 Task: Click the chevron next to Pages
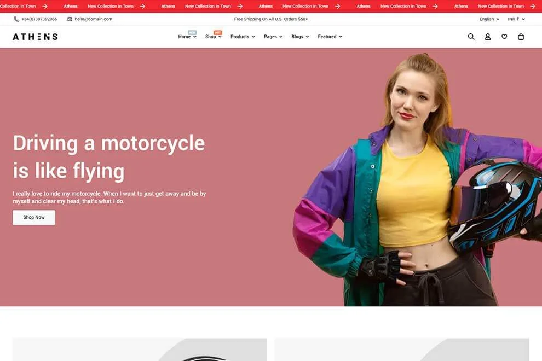[281, 37]
